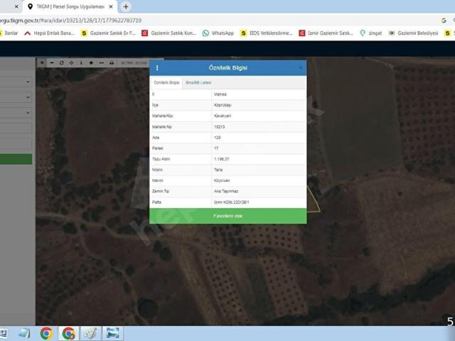This screenshot has height=341, width=455.
Task: Zoom out with the map minus tool
Action: click(52, 63)
